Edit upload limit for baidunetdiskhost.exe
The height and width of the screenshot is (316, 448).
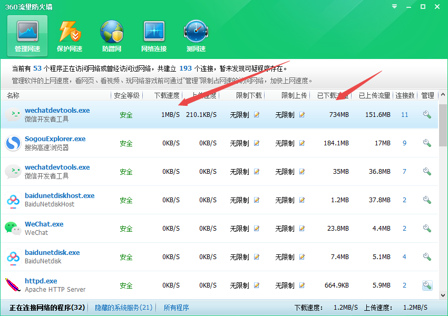point(301,200)
